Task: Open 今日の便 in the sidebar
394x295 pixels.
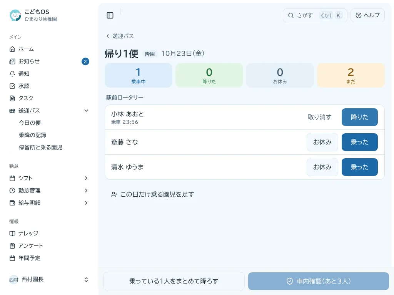Action: click(x=30, y=123)
